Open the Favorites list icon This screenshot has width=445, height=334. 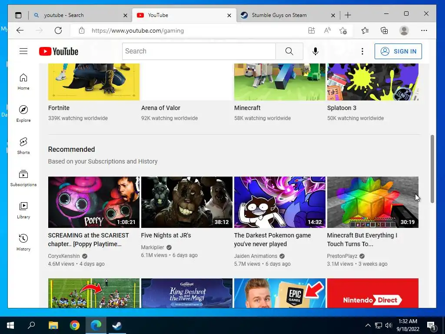[x=365, y=30]
